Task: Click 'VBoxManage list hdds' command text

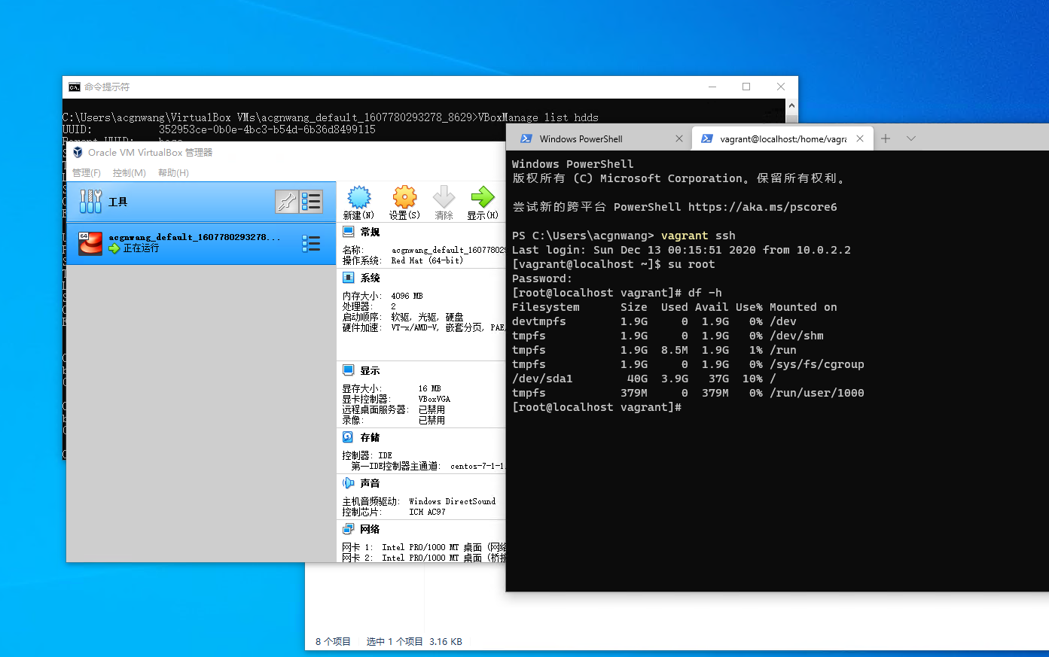Action: click(x=538, y=117)
